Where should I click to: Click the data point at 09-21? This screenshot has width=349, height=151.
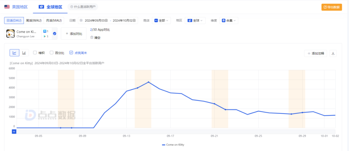pos(215,104)
